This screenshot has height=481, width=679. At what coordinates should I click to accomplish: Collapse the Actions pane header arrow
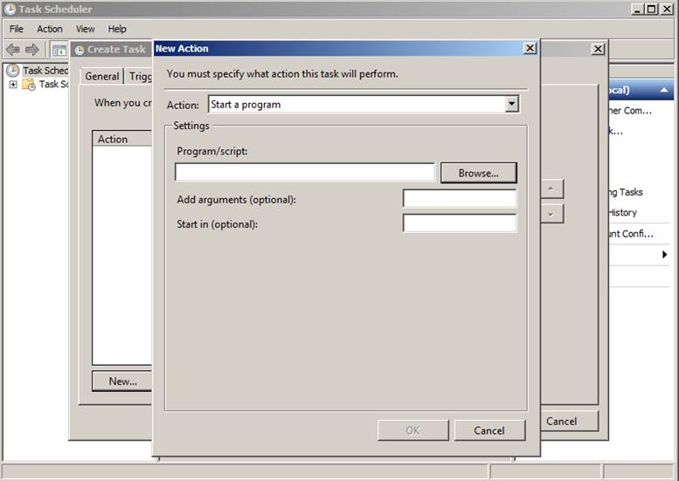[x=664, y=90]
